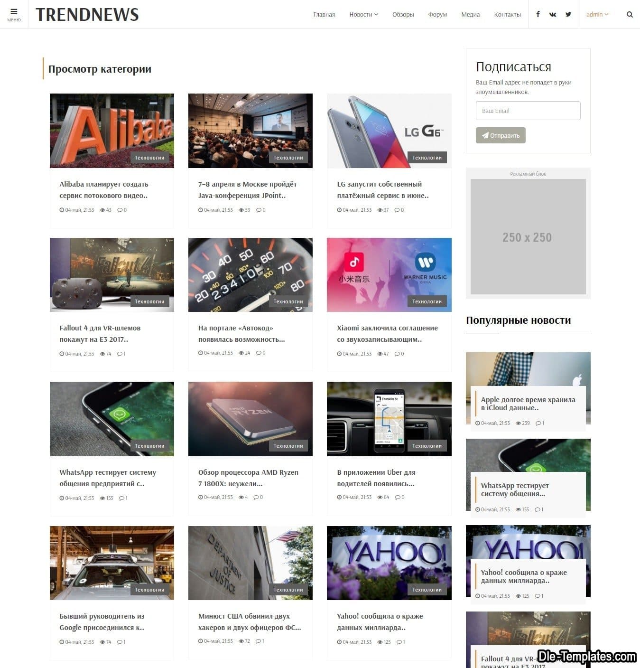Image resolution: width=640 pixels, height=668 pixels.
Task: Open the hamburger menu icon
Action: (x=14, y=12)
